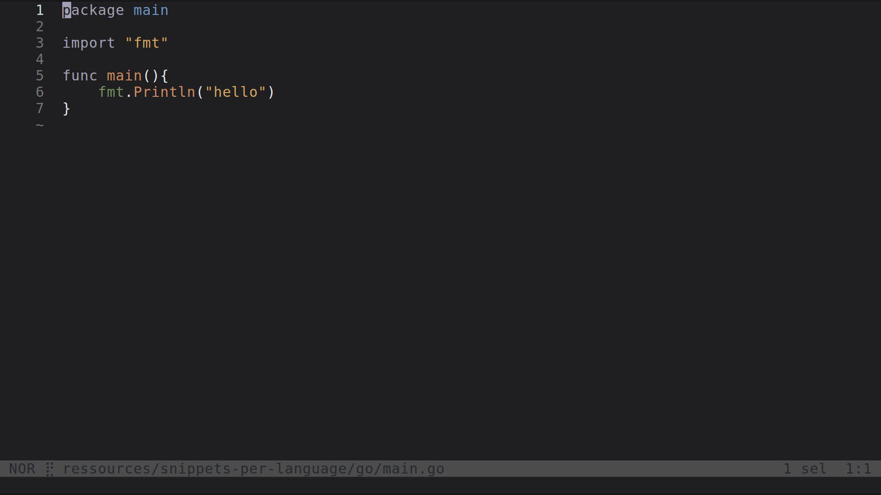Viewport: 881px width, 495px height.
Task: Click the "hello" string literal
Action: (x=235, y=92)
